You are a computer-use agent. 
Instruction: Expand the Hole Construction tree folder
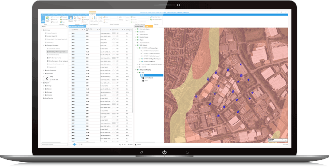(44, 70)
